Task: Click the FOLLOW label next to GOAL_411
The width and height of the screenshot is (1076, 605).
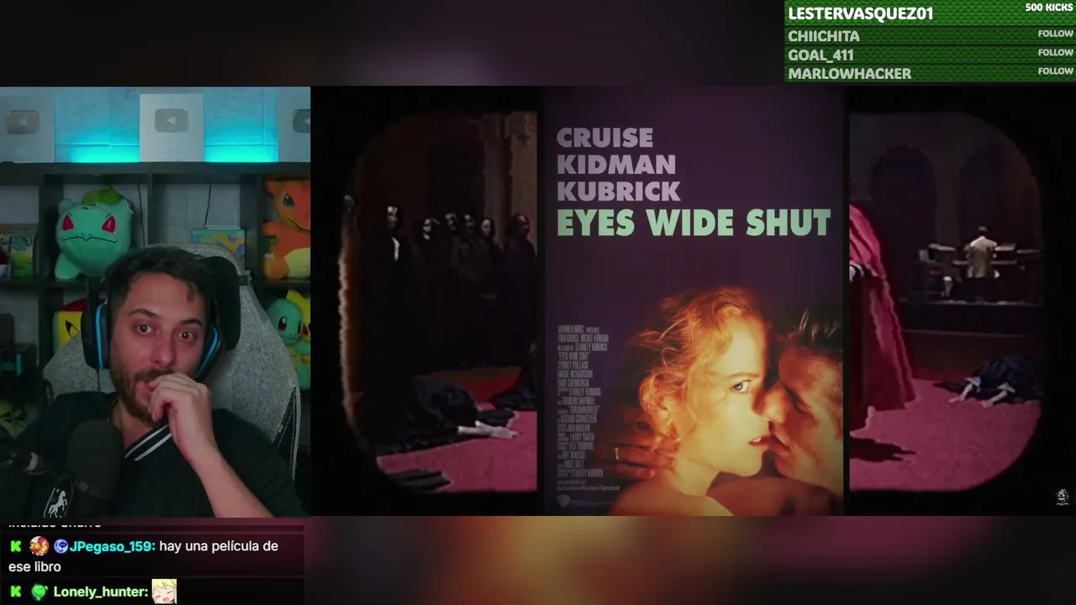Action: coord(1056,52)
